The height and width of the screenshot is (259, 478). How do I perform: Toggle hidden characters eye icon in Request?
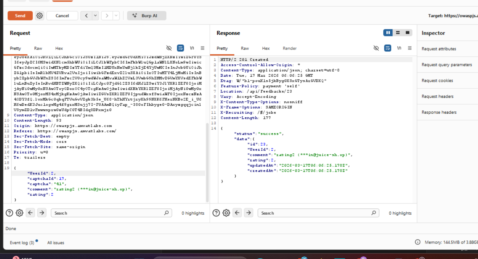tap(169, 48)
